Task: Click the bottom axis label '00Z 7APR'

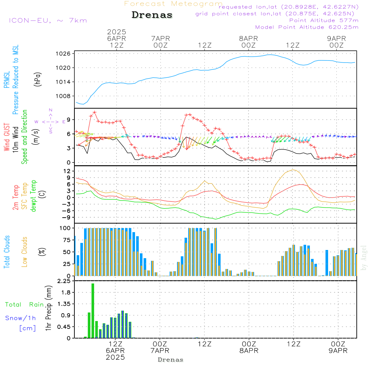Action: [x=160, y=347]
